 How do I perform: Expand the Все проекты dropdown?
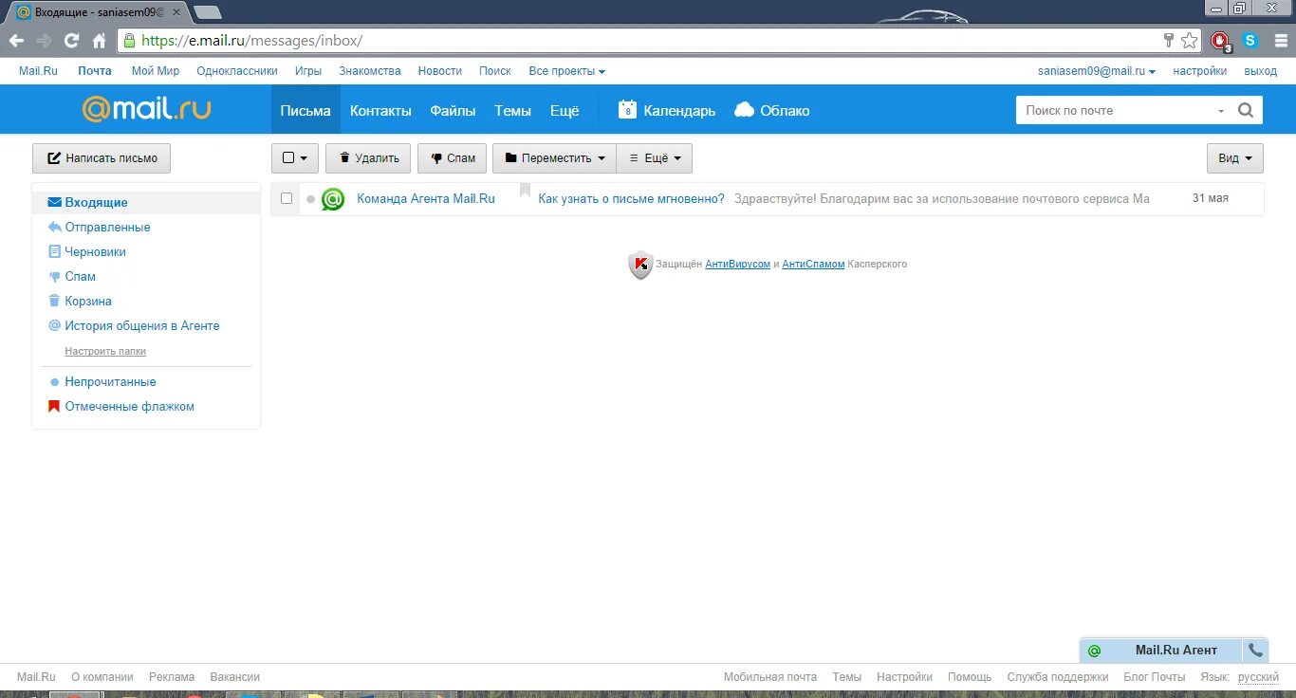pos(566,71)
